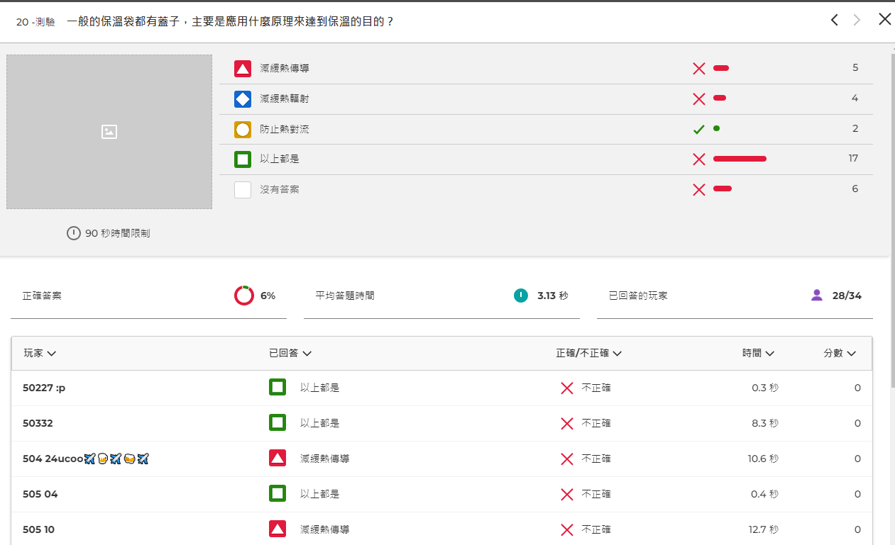The height and width of the screenshot is (545, 895).
Task: Click the purple player icon beside 28/34
Action: point(816,296)
